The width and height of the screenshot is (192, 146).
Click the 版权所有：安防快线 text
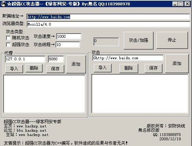click(x=166, y=126)
